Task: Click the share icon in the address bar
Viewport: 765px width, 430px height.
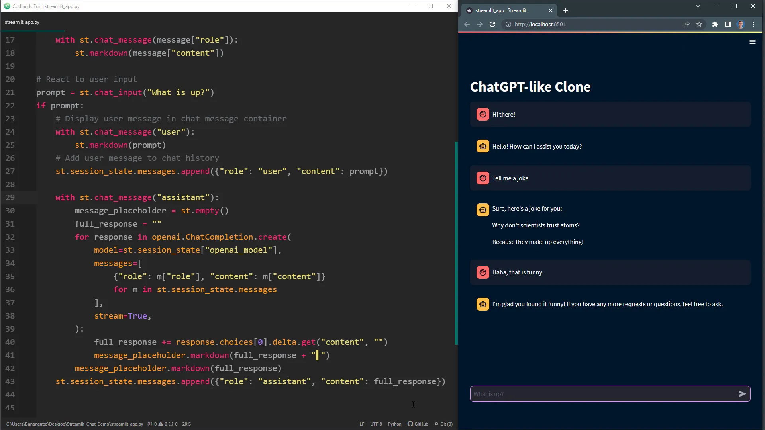Action: tap(687, 24)
